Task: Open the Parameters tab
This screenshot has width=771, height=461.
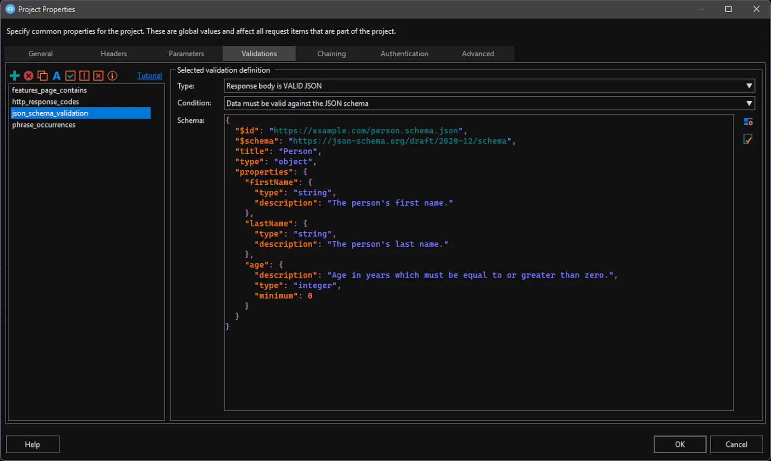Action: [x=186, y=53]
